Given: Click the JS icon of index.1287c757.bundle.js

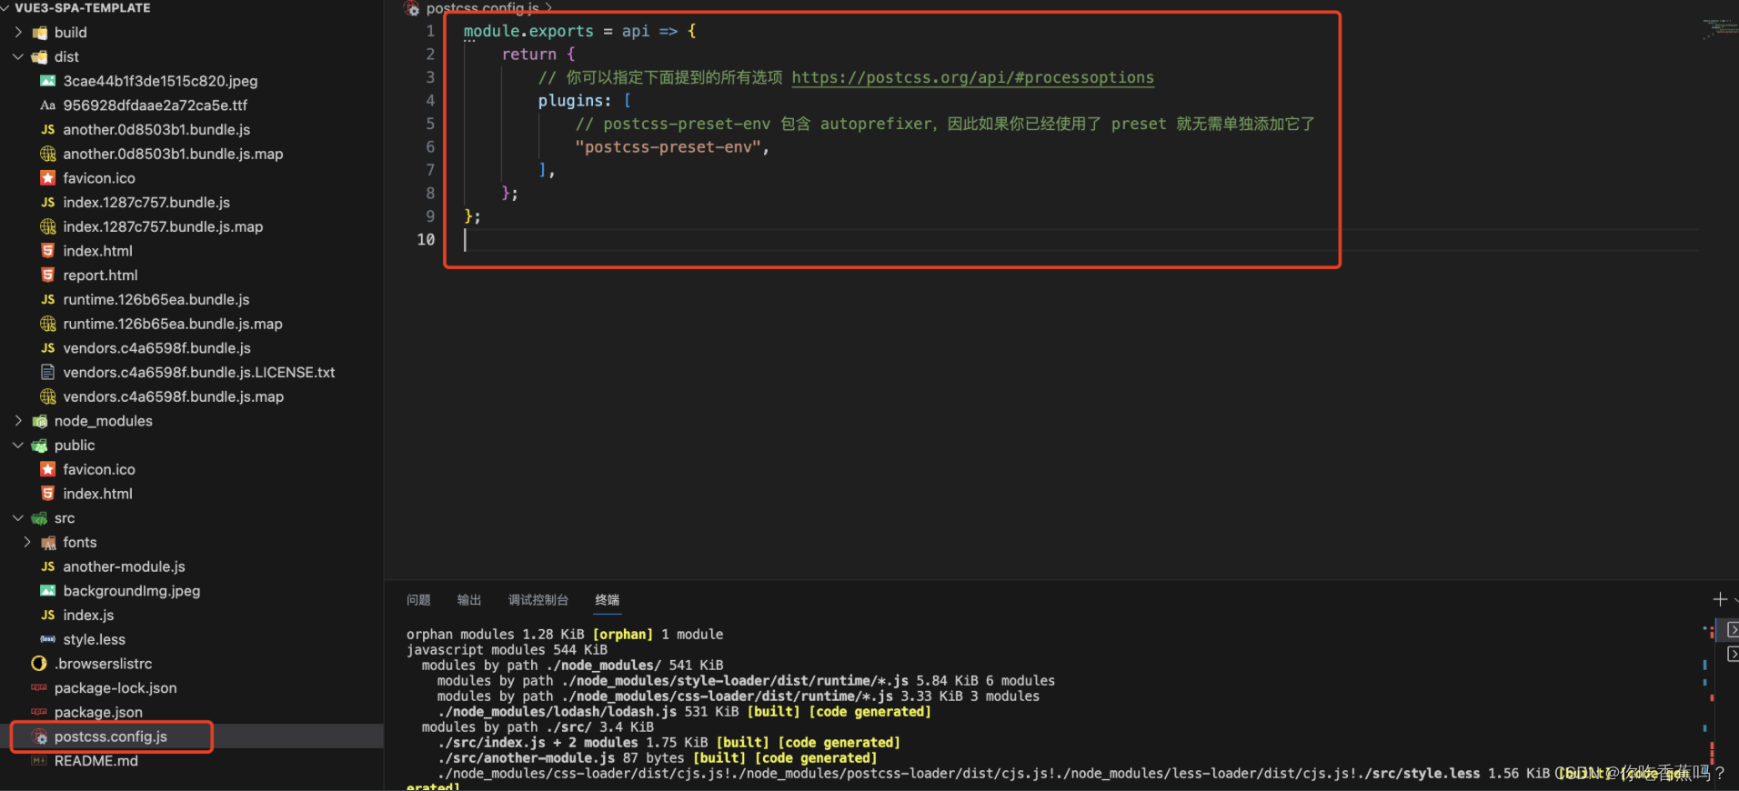Looking at the screenshot, I should (48, 203).
